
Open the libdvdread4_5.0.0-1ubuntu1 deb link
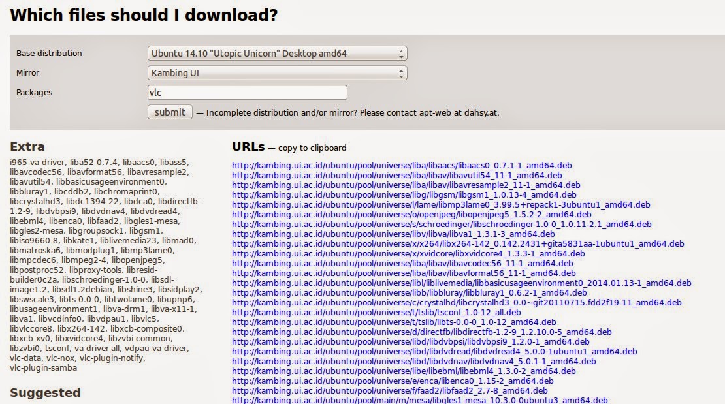coord(434,351)
